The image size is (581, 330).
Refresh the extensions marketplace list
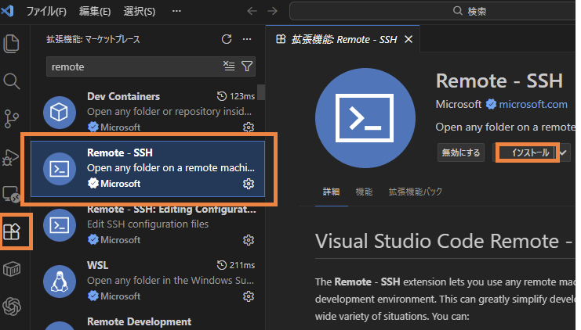[x=227, y=39]
